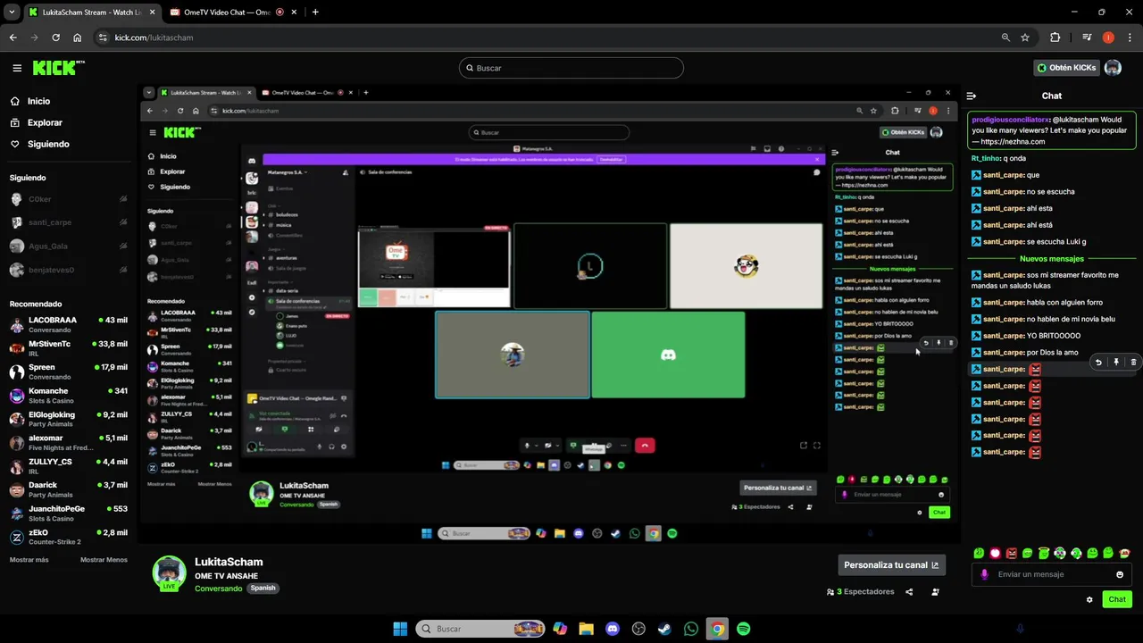Open followed channel C0ker
Image resolution: width=1143 pixels, height=643 pixels.
tap(69, 199)
